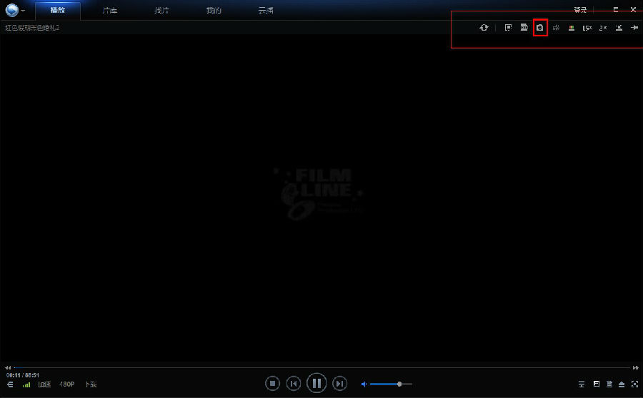Screen dimensions: 643x398
Task: Pause the current video
Action: pyautogui.click(x=316, y=383)
